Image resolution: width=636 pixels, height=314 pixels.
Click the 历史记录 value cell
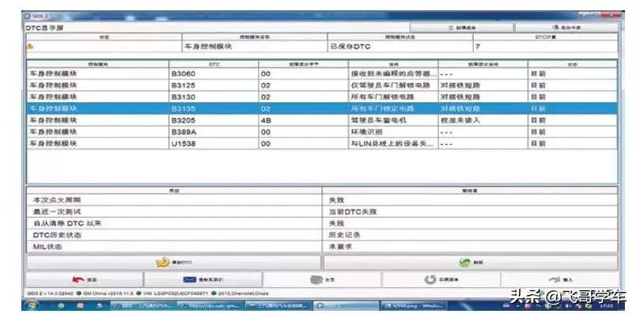click(x=470, y=235)
